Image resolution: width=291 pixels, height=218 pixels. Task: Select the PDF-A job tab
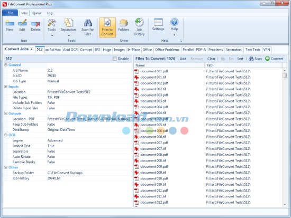coord(201,50)
